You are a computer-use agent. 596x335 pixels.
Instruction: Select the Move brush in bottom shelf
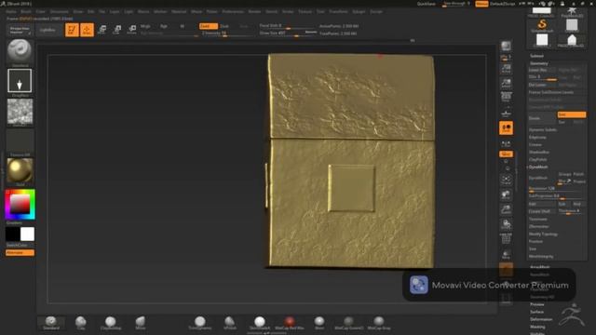click(x=141, y=323)
